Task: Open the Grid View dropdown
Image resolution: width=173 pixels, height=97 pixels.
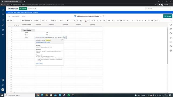Action: click(27, 20)
